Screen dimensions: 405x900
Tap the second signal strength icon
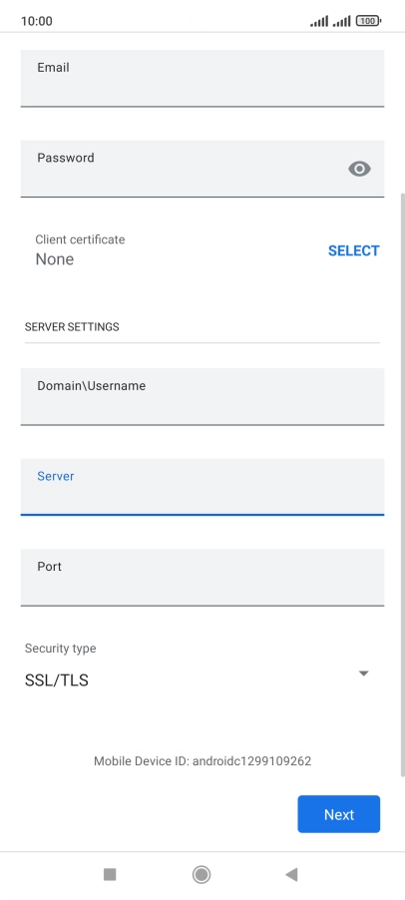coord(341,21)
